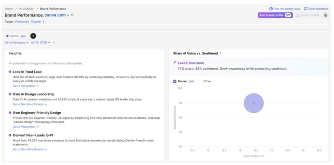Click the Convert Near-Leads to #1 heading
Screen dimensions: 334x165
(33, 135)
